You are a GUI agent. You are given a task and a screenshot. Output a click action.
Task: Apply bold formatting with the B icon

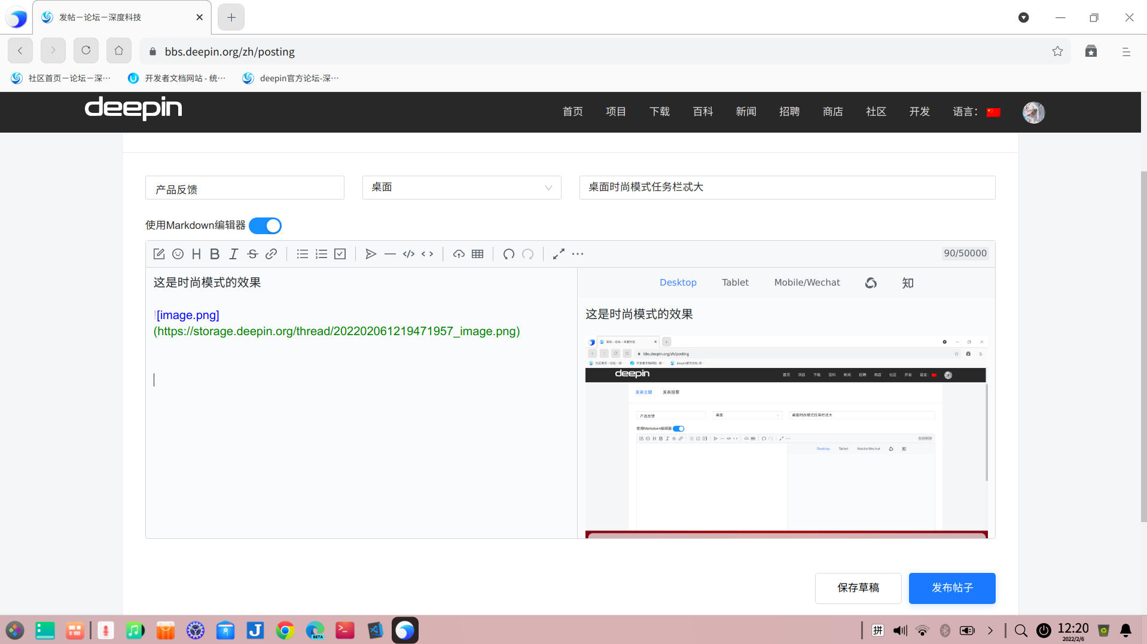[215, 254]
